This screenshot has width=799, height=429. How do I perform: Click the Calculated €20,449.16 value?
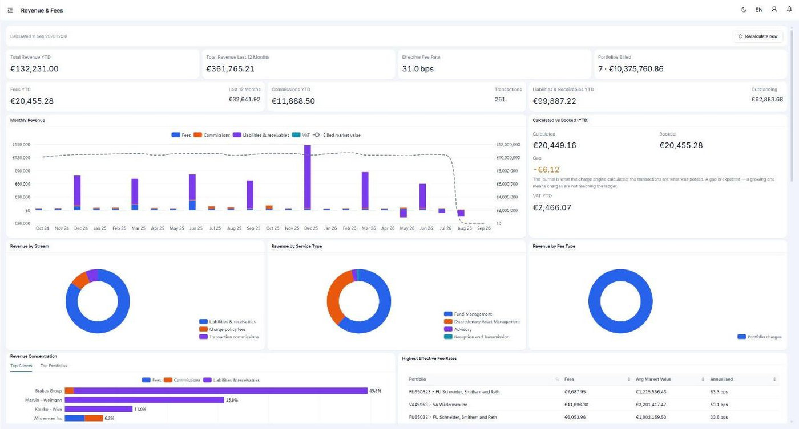[x=554, y=145]
